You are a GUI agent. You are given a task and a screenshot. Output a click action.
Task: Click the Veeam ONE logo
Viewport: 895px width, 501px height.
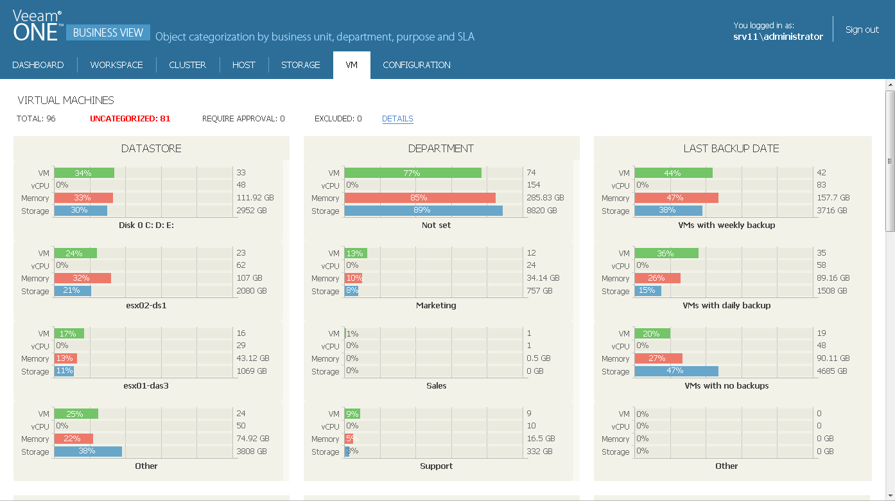[x=37, y=27]
